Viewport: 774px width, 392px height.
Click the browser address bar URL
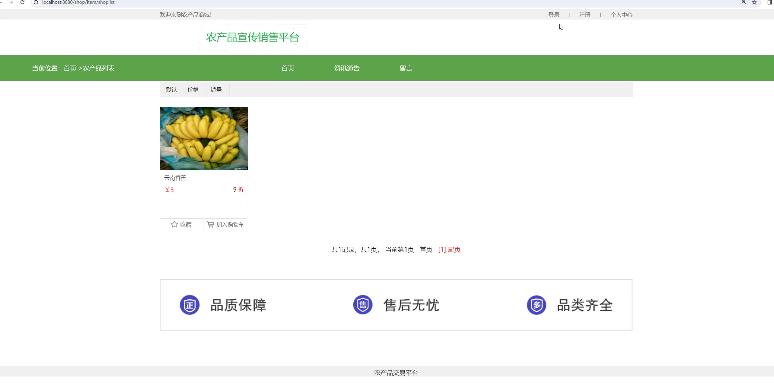(78, 2)
